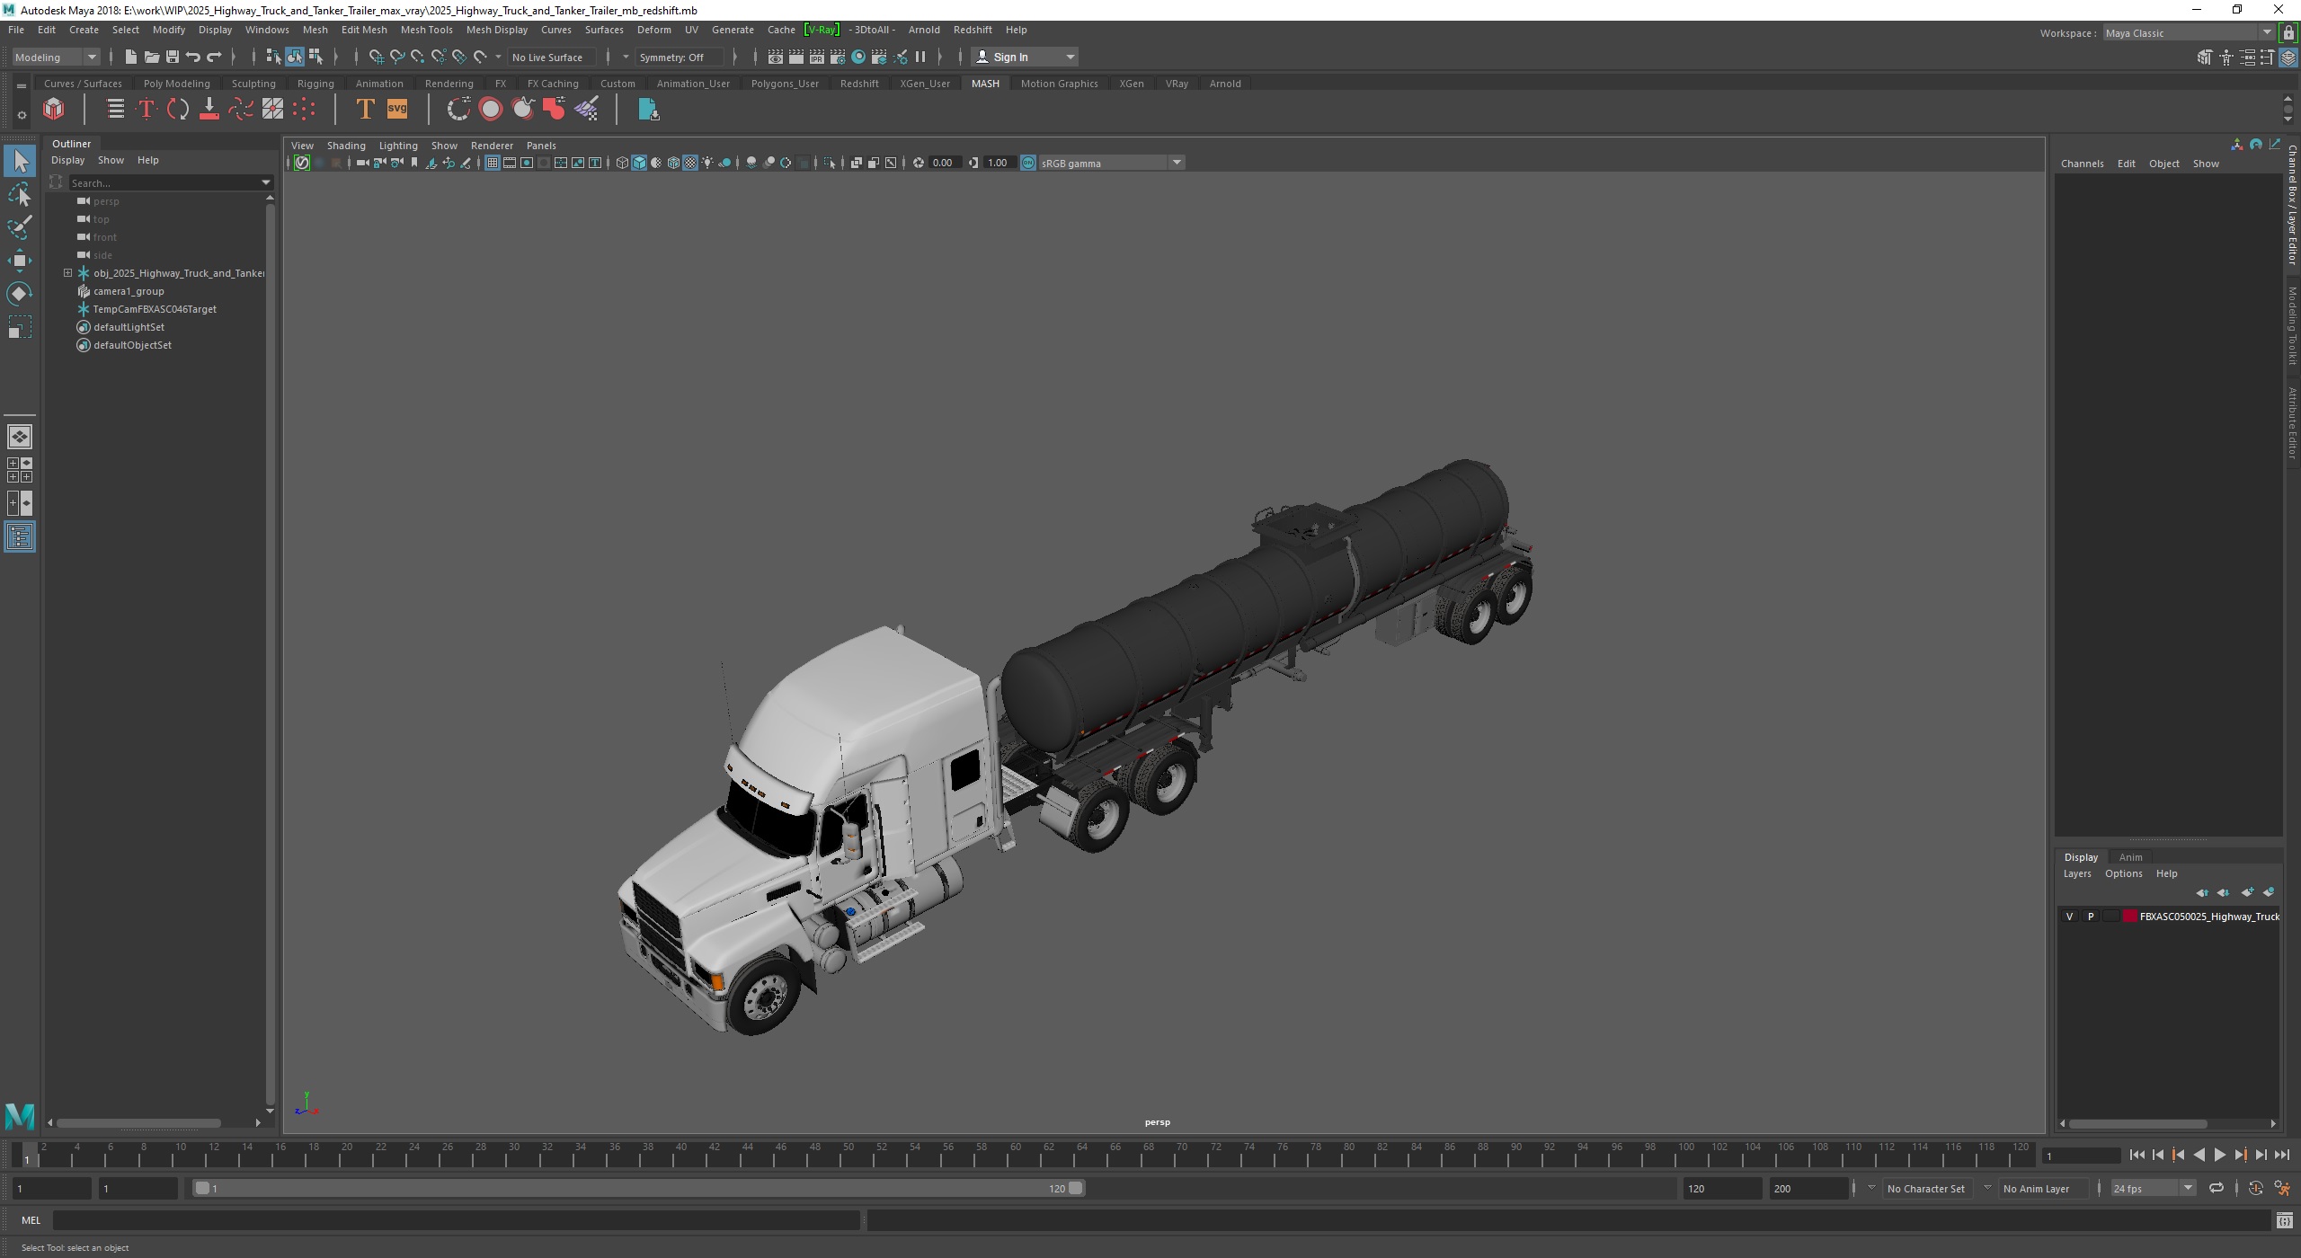Click the red T MASH shelf icon
This screenshot has width=2301, height=1258.
(x=147, y=110)
